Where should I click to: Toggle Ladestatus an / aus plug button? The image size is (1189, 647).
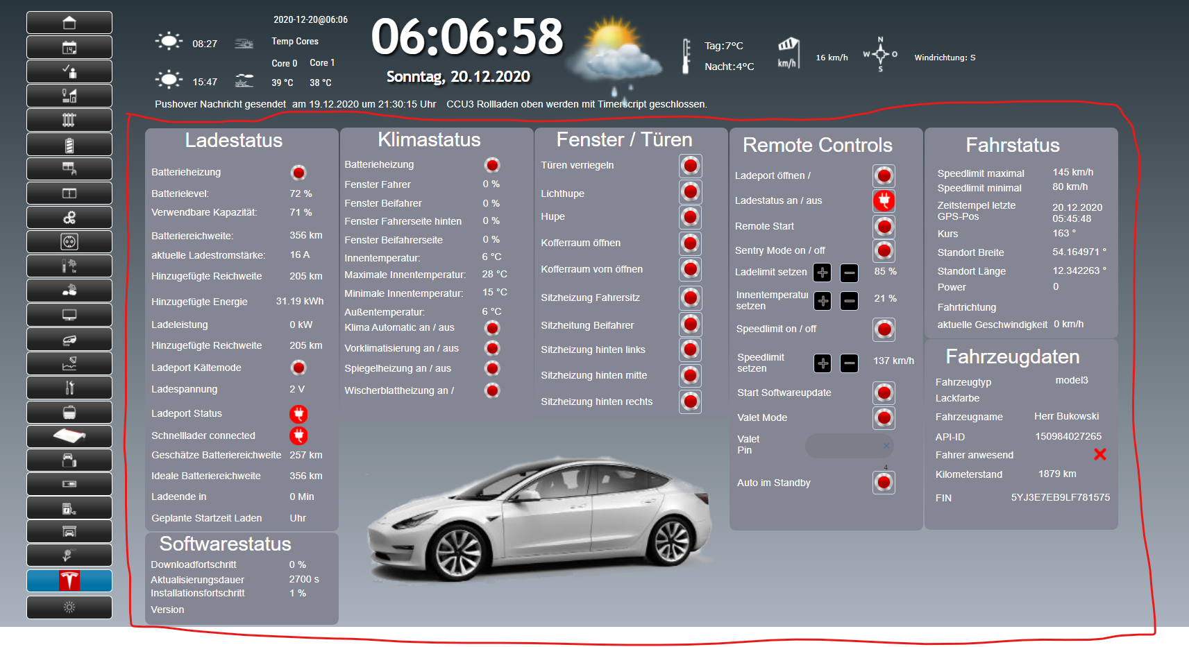point(884,201)
